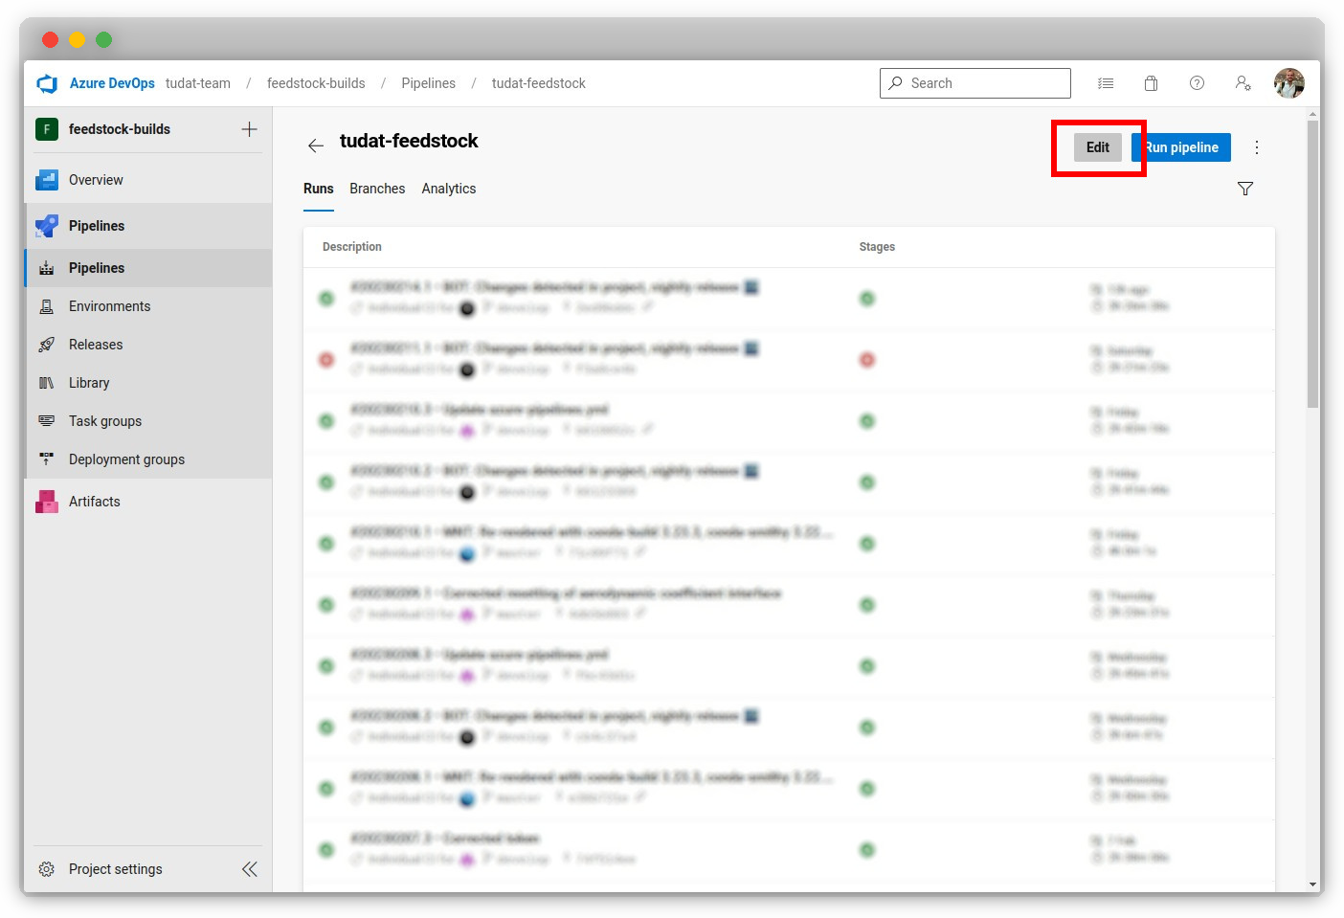Open Releases in the sidebar
The image size is (1344, 918).
[147, 345]
